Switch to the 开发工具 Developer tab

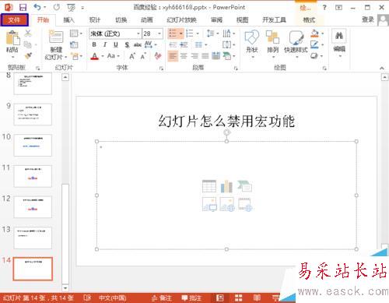tap(274, 19)
